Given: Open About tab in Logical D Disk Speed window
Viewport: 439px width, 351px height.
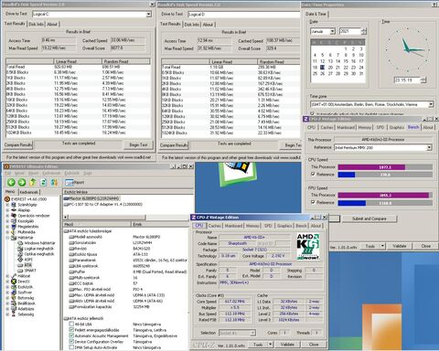Looking at the screenshot, I should 208,25.
